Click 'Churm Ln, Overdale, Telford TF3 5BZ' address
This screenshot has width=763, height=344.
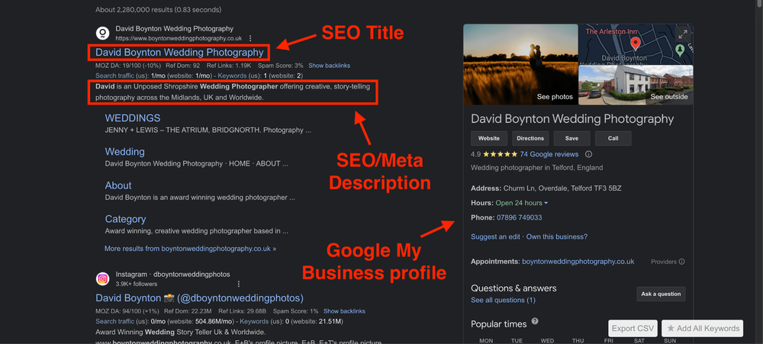pos(562,188)
